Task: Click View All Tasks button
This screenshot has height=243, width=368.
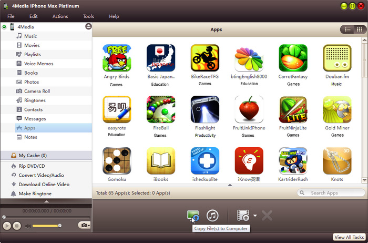Action: coord(350,237)
